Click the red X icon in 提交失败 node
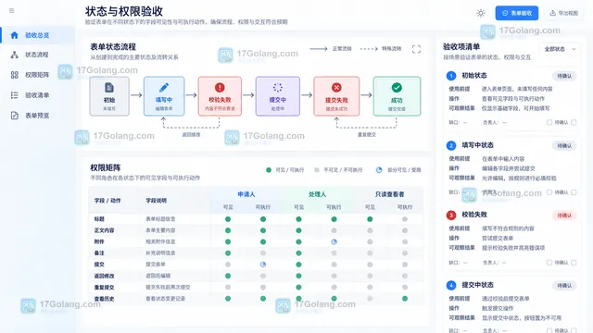The height and width of the screenshot is (333, 593). pyautogui.click(x=336, y=88)
